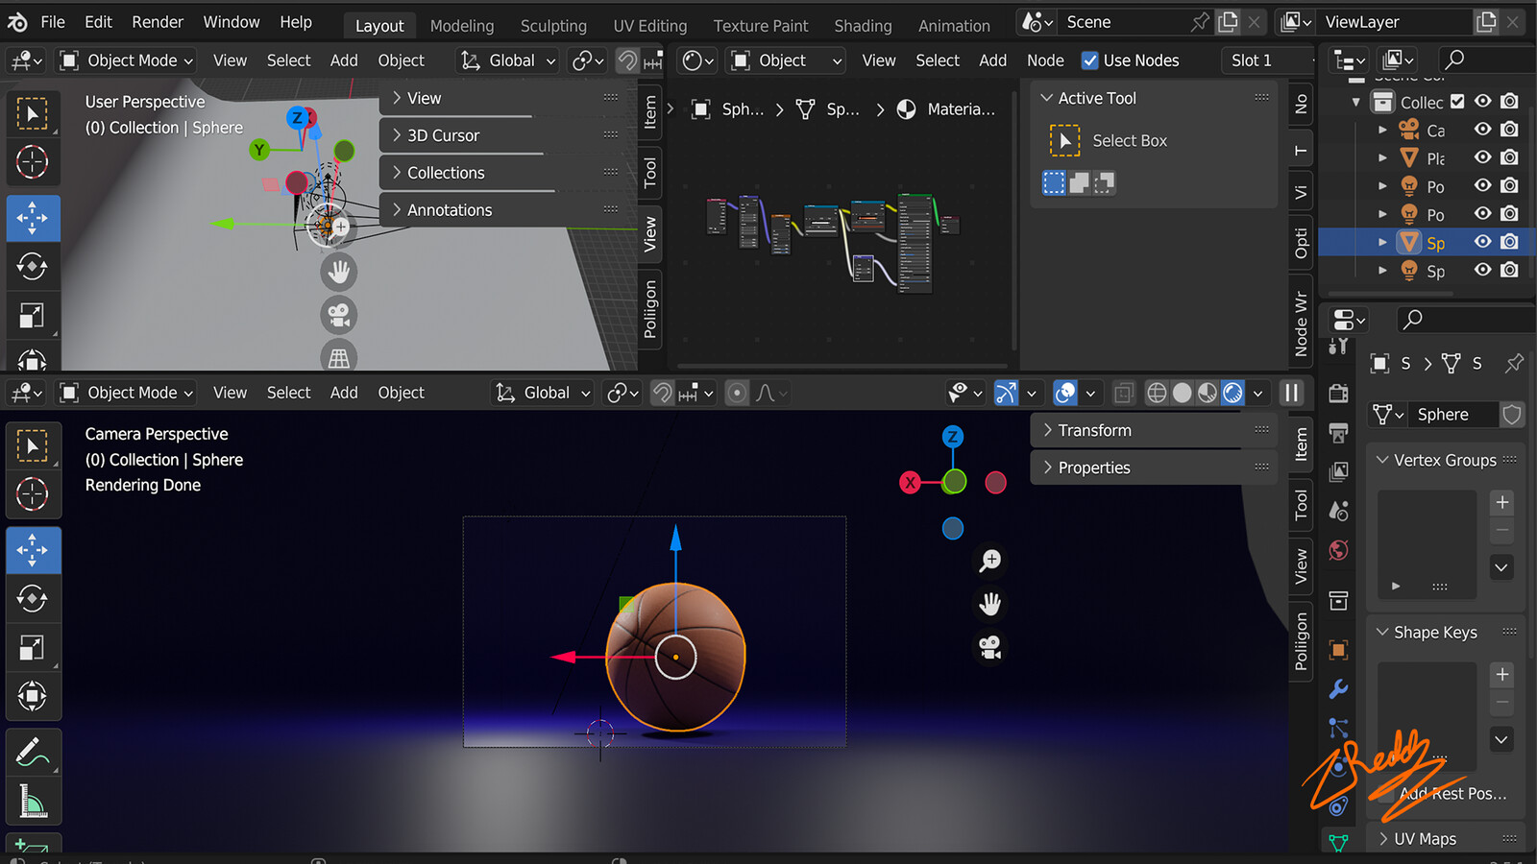Screen dimensions: 1537x864
Task: Choose the Cursor tool in camera viewport
Action: point(33,494)
